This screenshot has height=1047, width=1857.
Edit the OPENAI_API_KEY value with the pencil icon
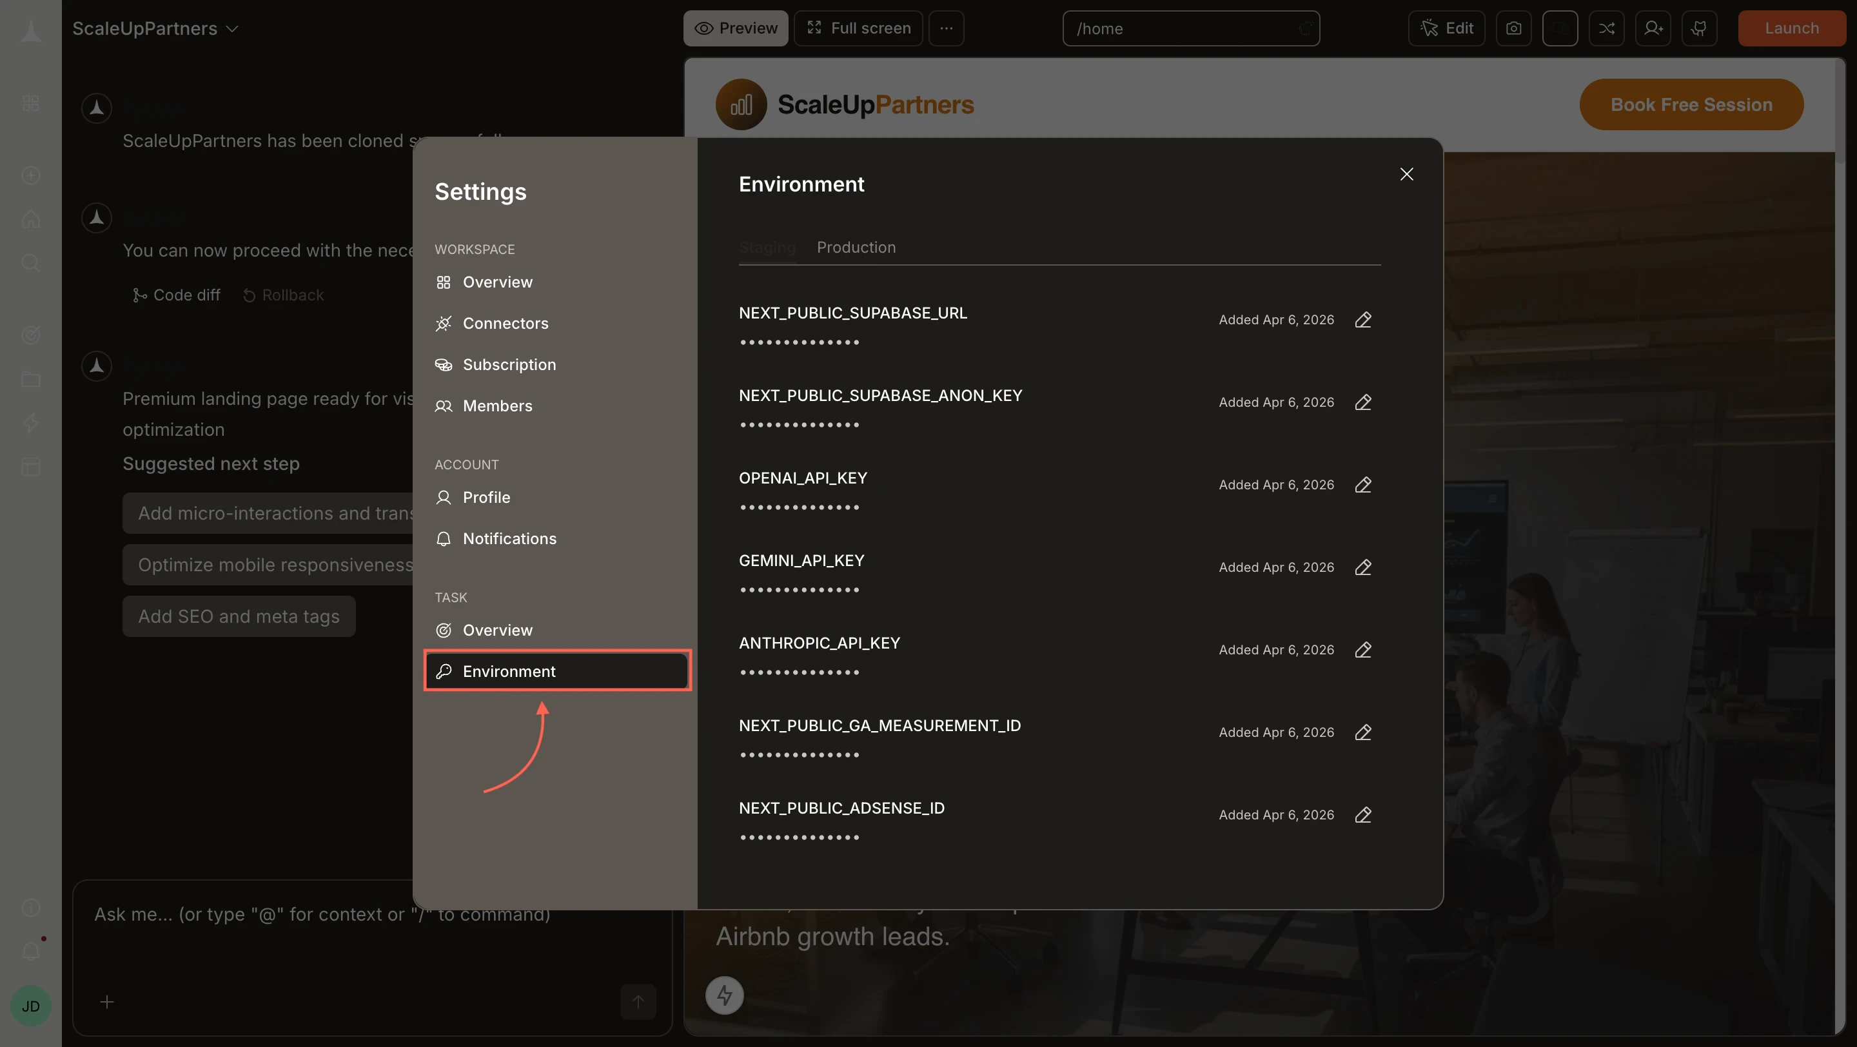coord(1363,484)
